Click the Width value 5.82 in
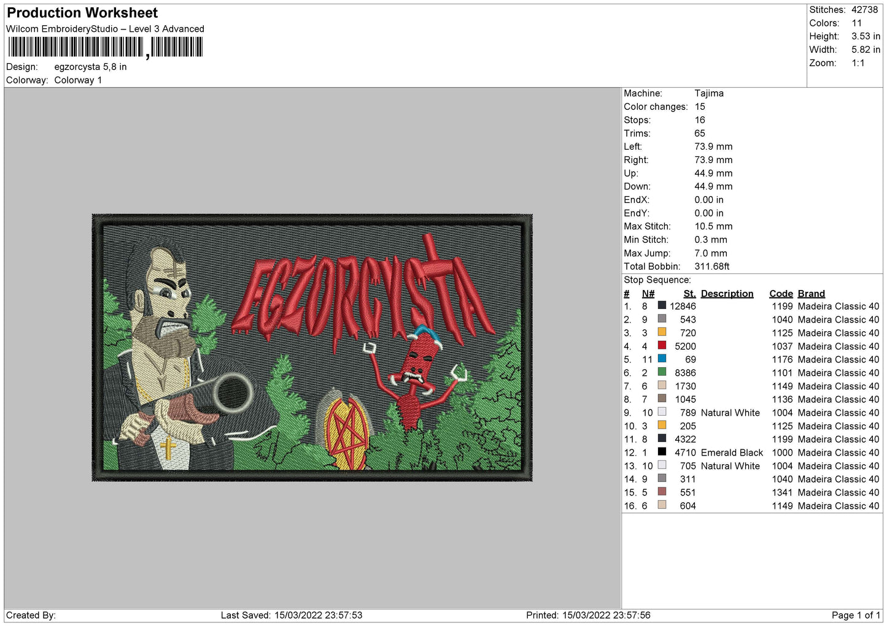 tap(866, 50)
